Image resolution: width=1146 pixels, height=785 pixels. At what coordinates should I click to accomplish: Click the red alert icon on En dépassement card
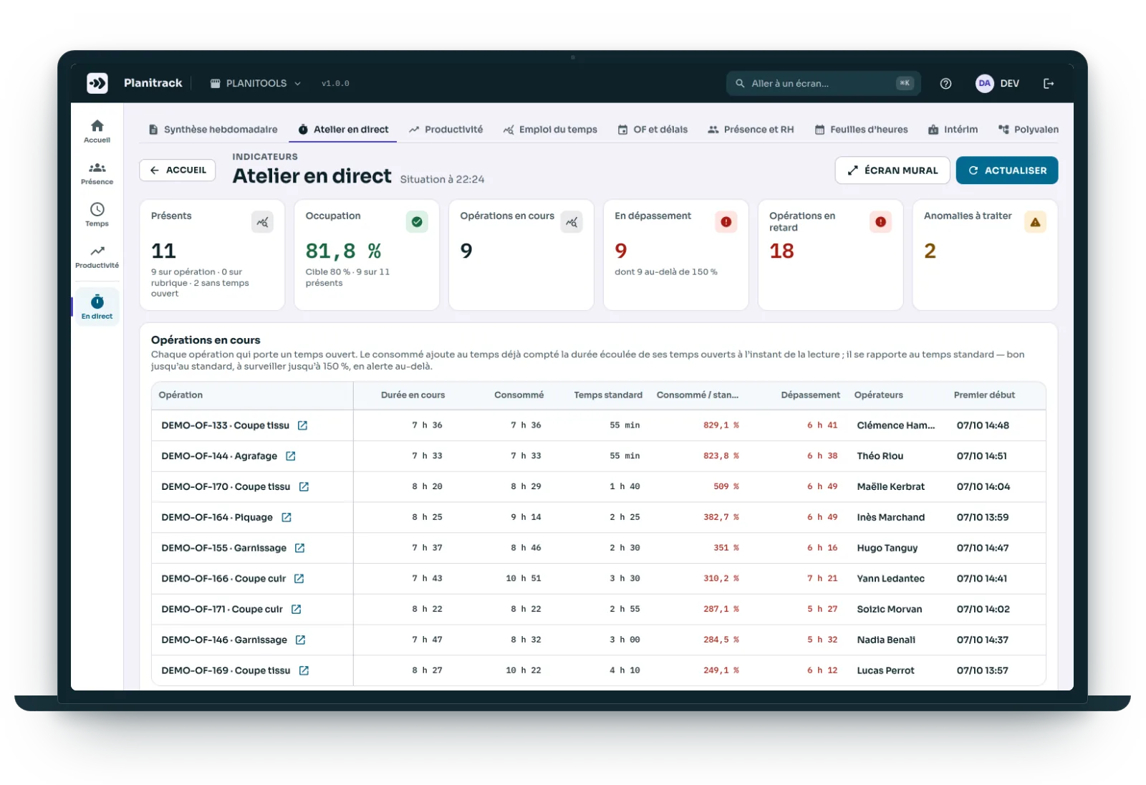coord(726,222)
